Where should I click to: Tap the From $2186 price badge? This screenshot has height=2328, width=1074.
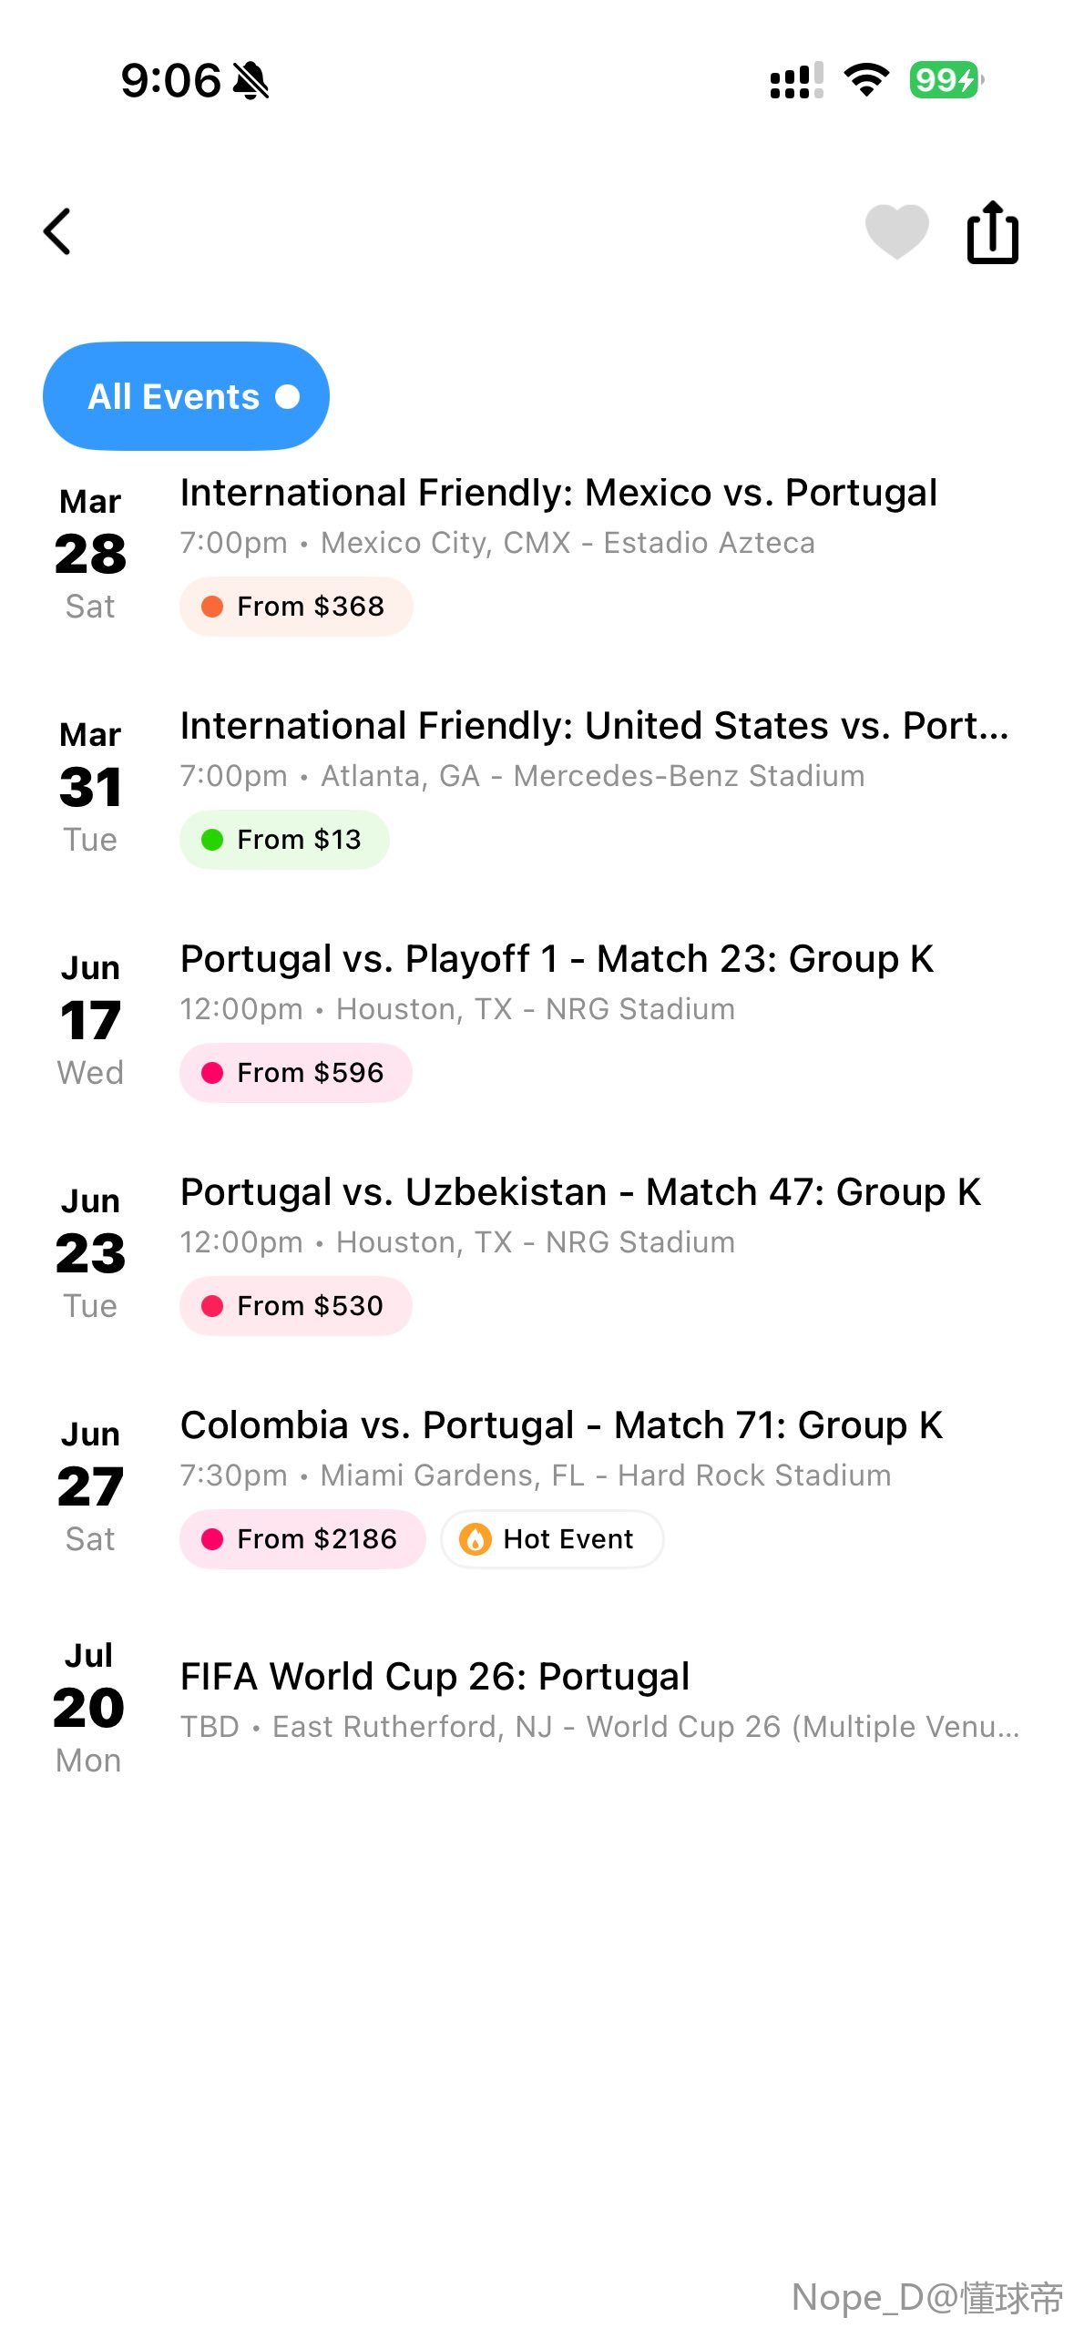pos(302,1539)
